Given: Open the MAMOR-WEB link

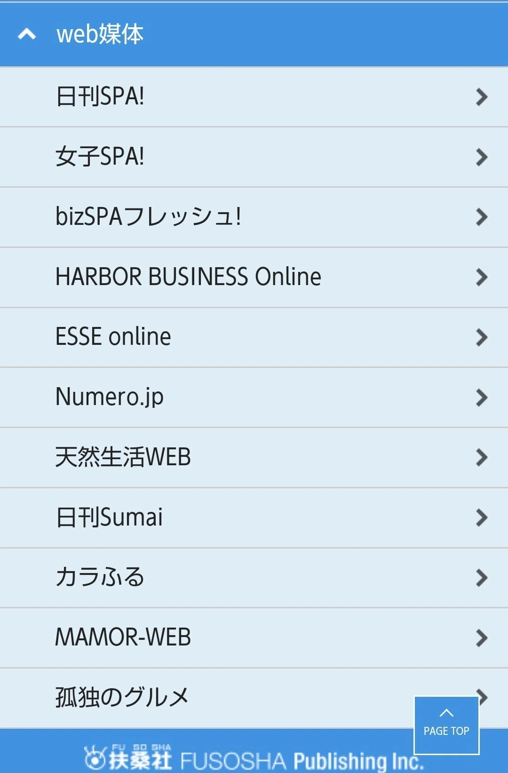Looking at the screenshot, I should pos(254,638).
